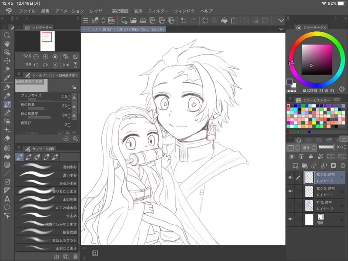Image resolution: width=348 pixels, height=261 pixels.
Task: Select the Eyedropper tool
Action: (7, 78)
